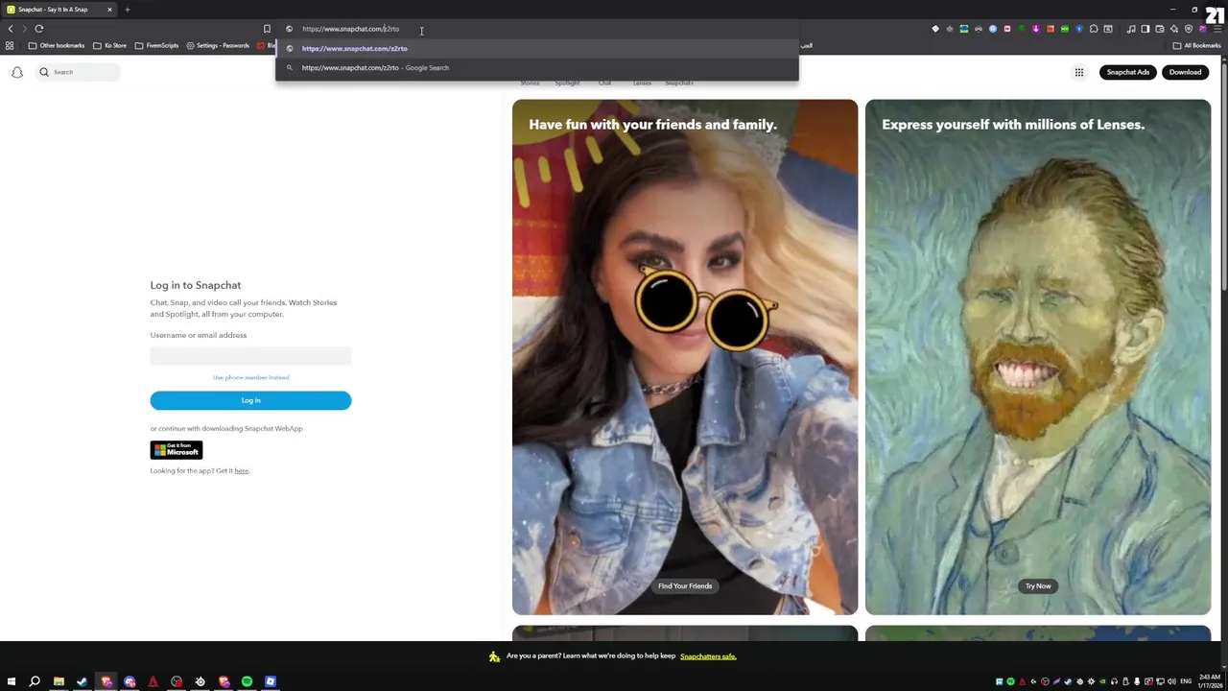Open Settings - Passwords bookmark
Viewport: 1228px width, 691px height.
click(x=218, y=45)
